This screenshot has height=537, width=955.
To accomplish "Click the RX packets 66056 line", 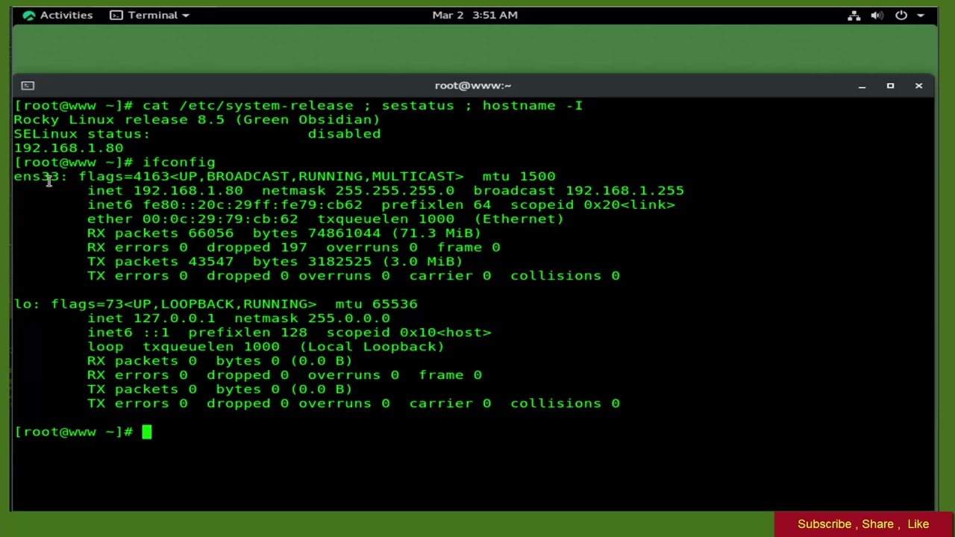I will tap(284, 233).
